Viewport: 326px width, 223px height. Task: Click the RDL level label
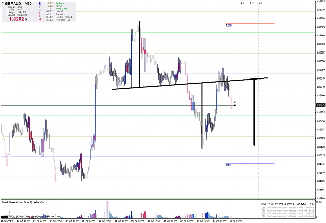(229, 165)
